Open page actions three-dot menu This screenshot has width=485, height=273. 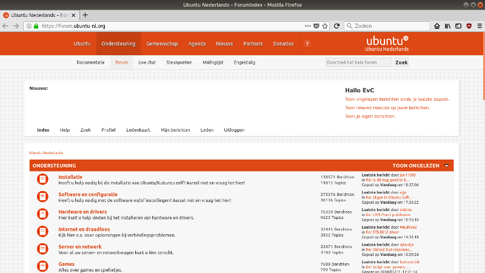307,26
